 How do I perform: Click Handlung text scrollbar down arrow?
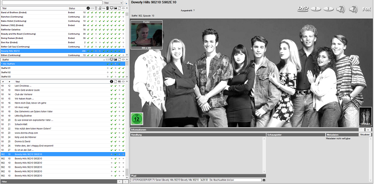pos(264,172)
